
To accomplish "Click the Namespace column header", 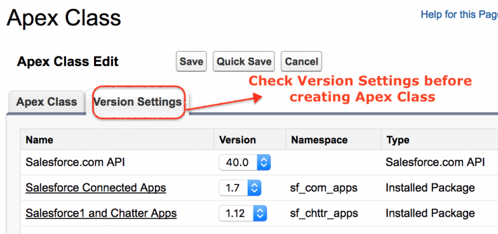I will pos(319,140).
